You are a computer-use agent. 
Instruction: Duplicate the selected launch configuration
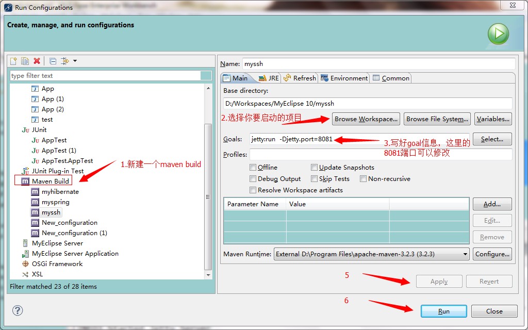[25, 61]
